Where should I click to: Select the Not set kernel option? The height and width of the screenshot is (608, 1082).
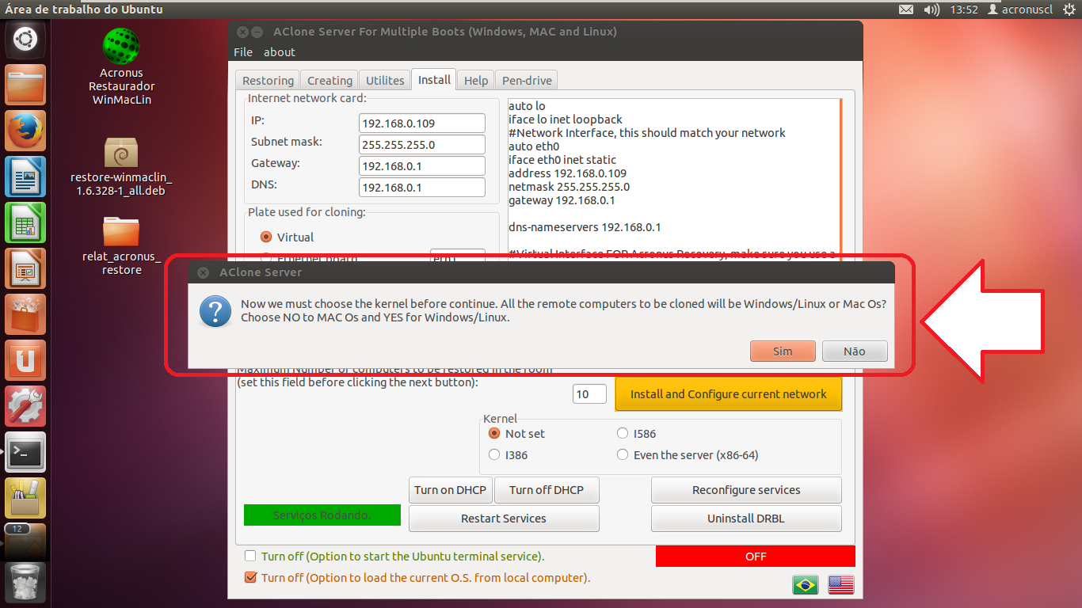pyautogui.click(x=494, y=433)
